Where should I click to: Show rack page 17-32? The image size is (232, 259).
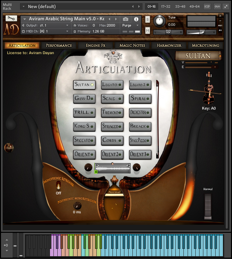coord(166,6)
